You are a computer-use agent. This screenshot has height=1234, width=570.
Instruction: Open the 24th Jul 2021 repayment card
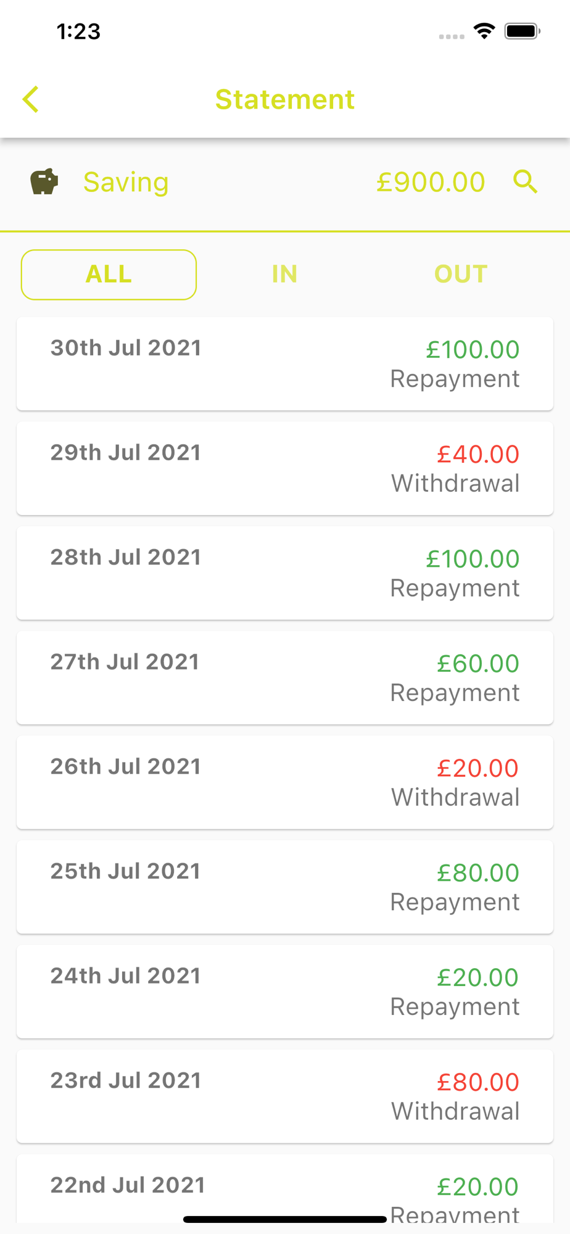(284, 992)
